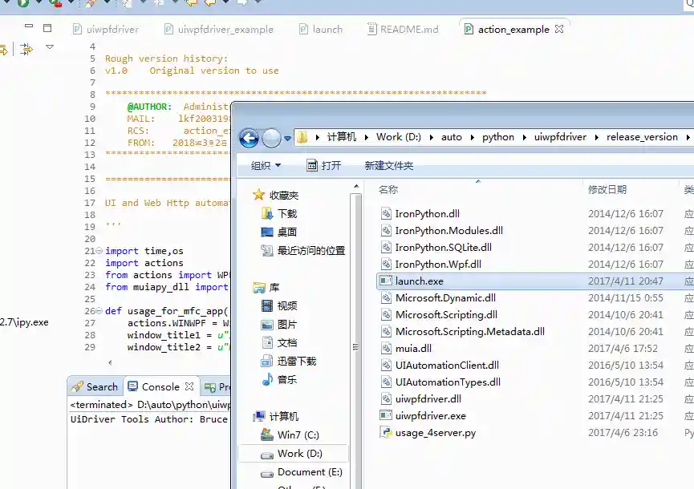Screen dimensions: 694x489
Task: Close the action_example editor tab
Action: click(x=559, y=29)
